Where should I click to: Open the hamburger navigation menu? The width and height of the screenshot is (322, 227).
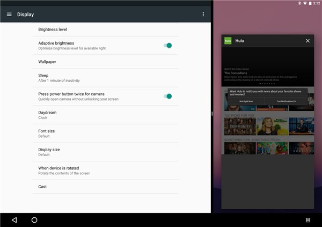click(9, 14)
